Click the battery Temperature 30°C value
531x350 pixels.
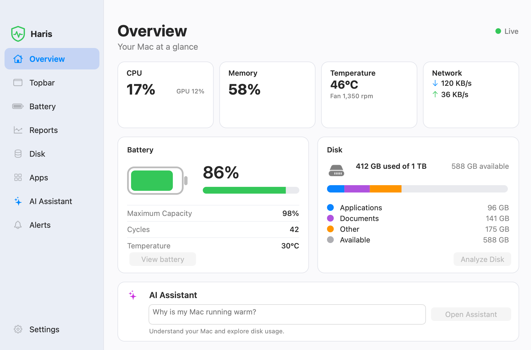290,246
